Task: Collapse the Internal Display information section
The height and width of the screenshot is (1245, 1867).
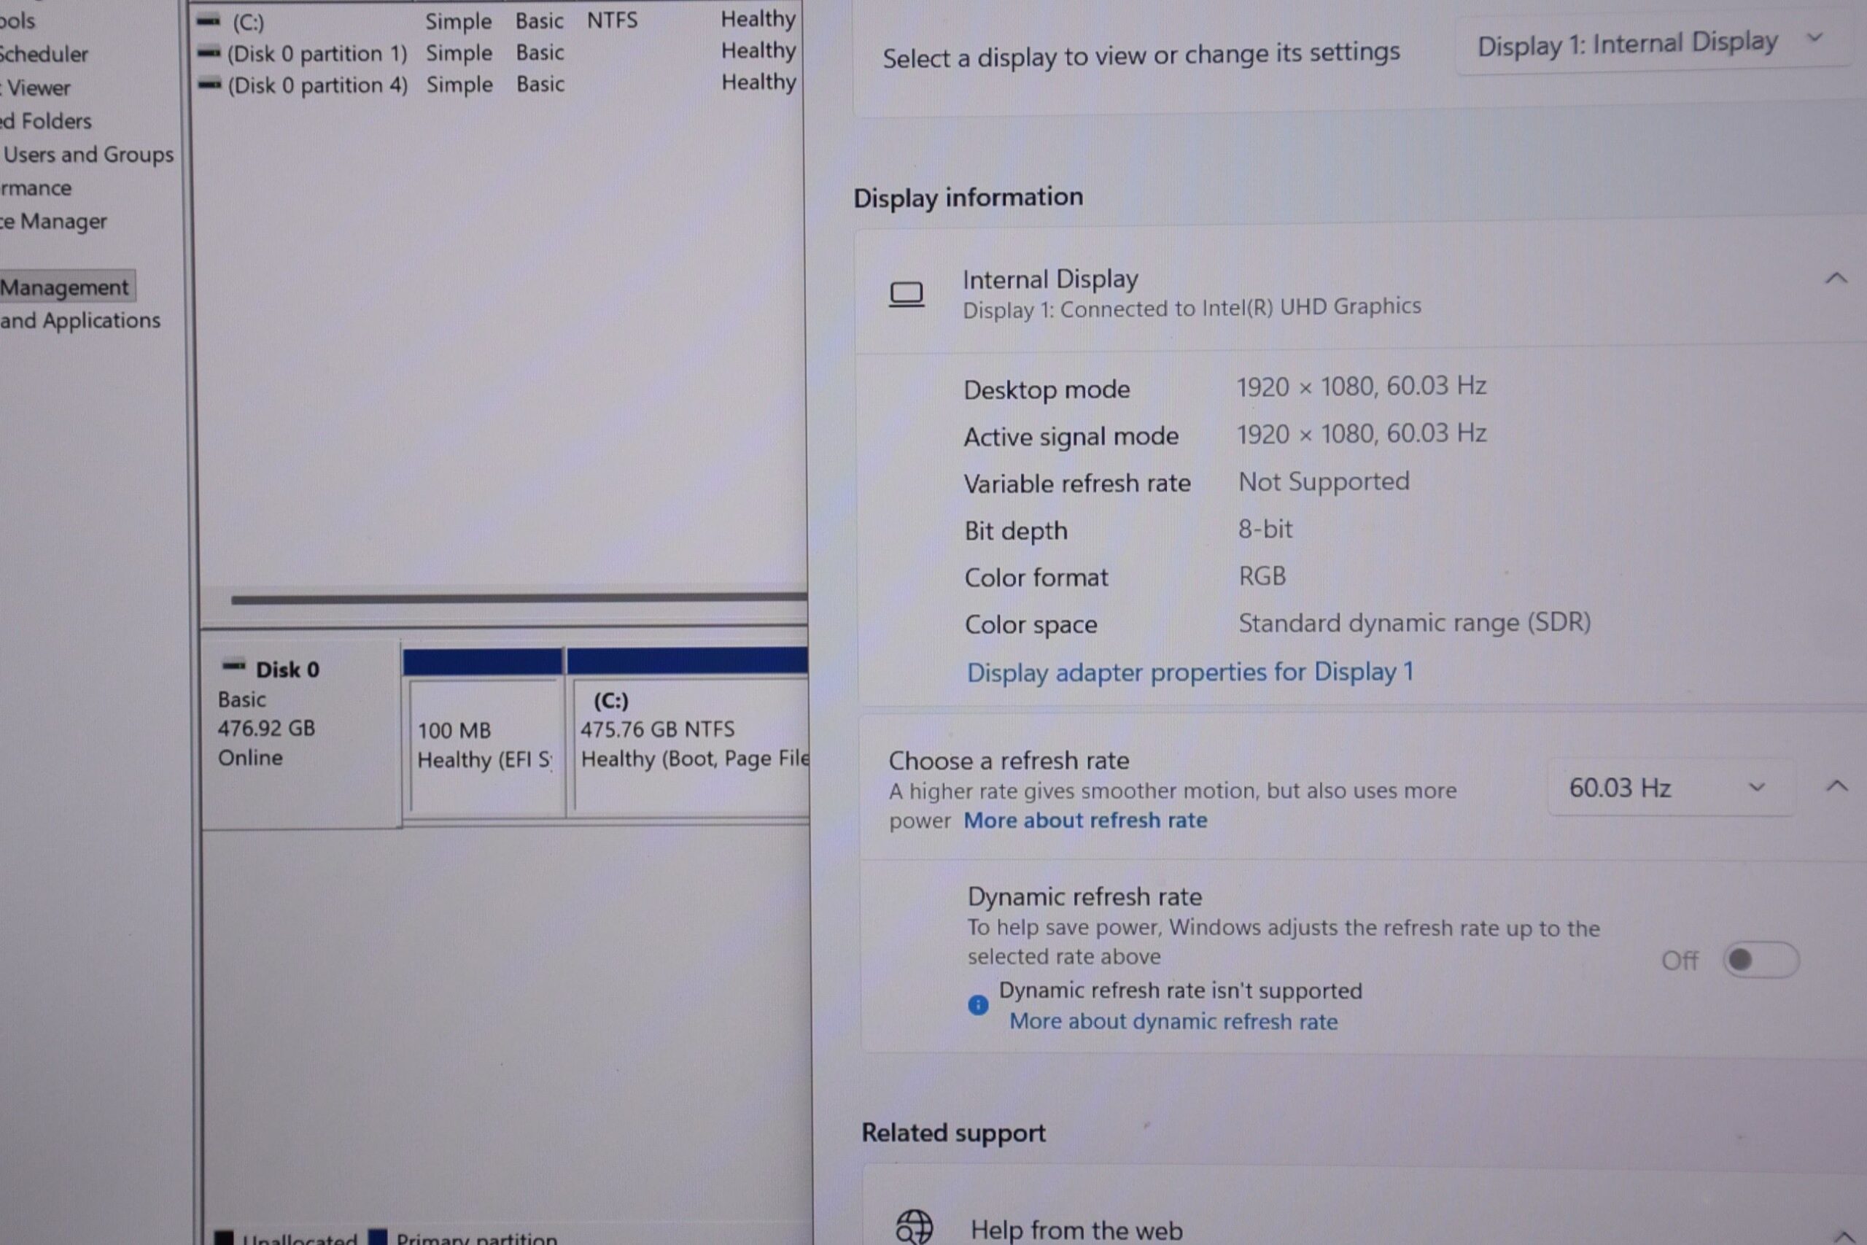Action: 1835,278
